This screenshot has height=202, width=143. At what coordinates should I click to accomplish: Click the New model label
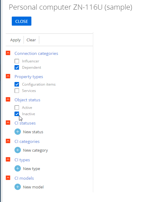33,187
